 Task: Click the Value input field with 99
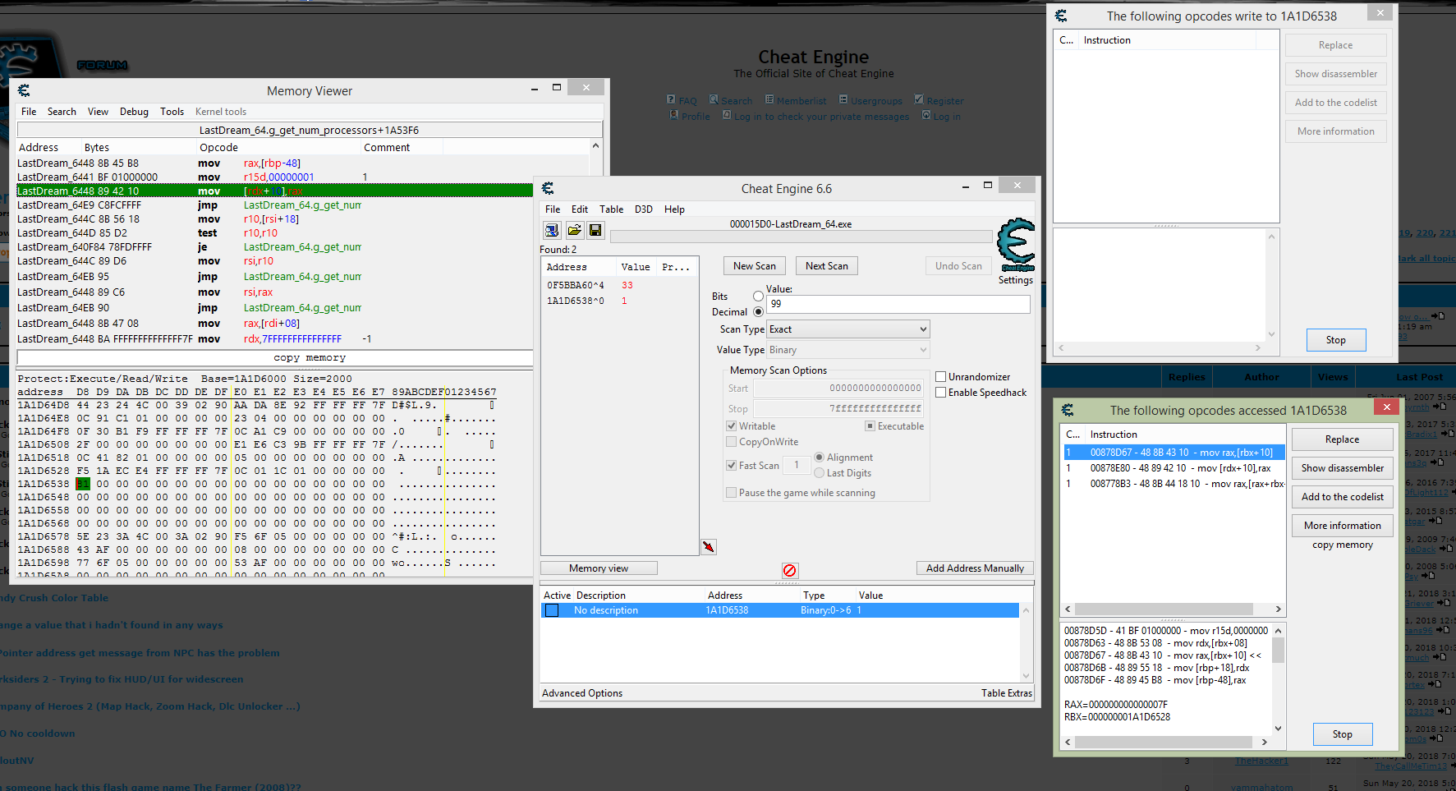pyautogui.click(x=898, y=304)
